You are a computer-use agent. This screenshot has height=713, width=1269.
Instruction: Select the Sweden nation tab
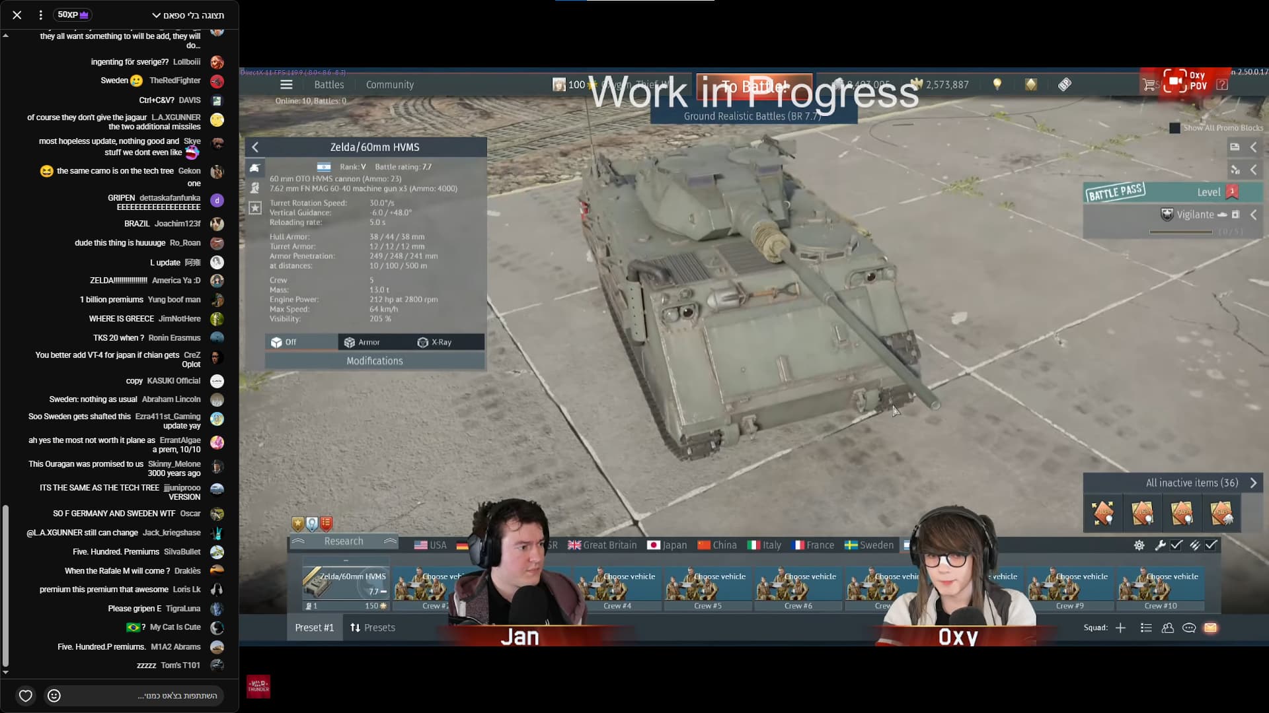coord(869,545)
